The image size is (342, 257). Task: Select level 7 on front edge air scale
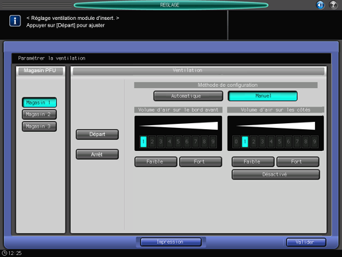pyautogui.click(x=196, y=142)
